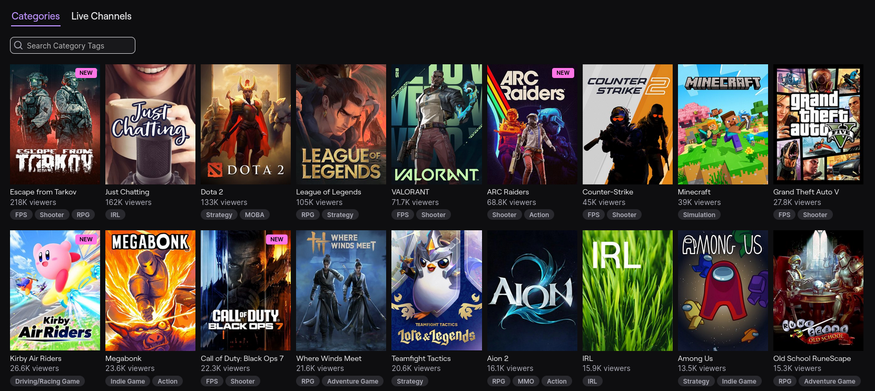
Task: Open the Grand Theft Auto V box art
Action: [x=818, y=124]
